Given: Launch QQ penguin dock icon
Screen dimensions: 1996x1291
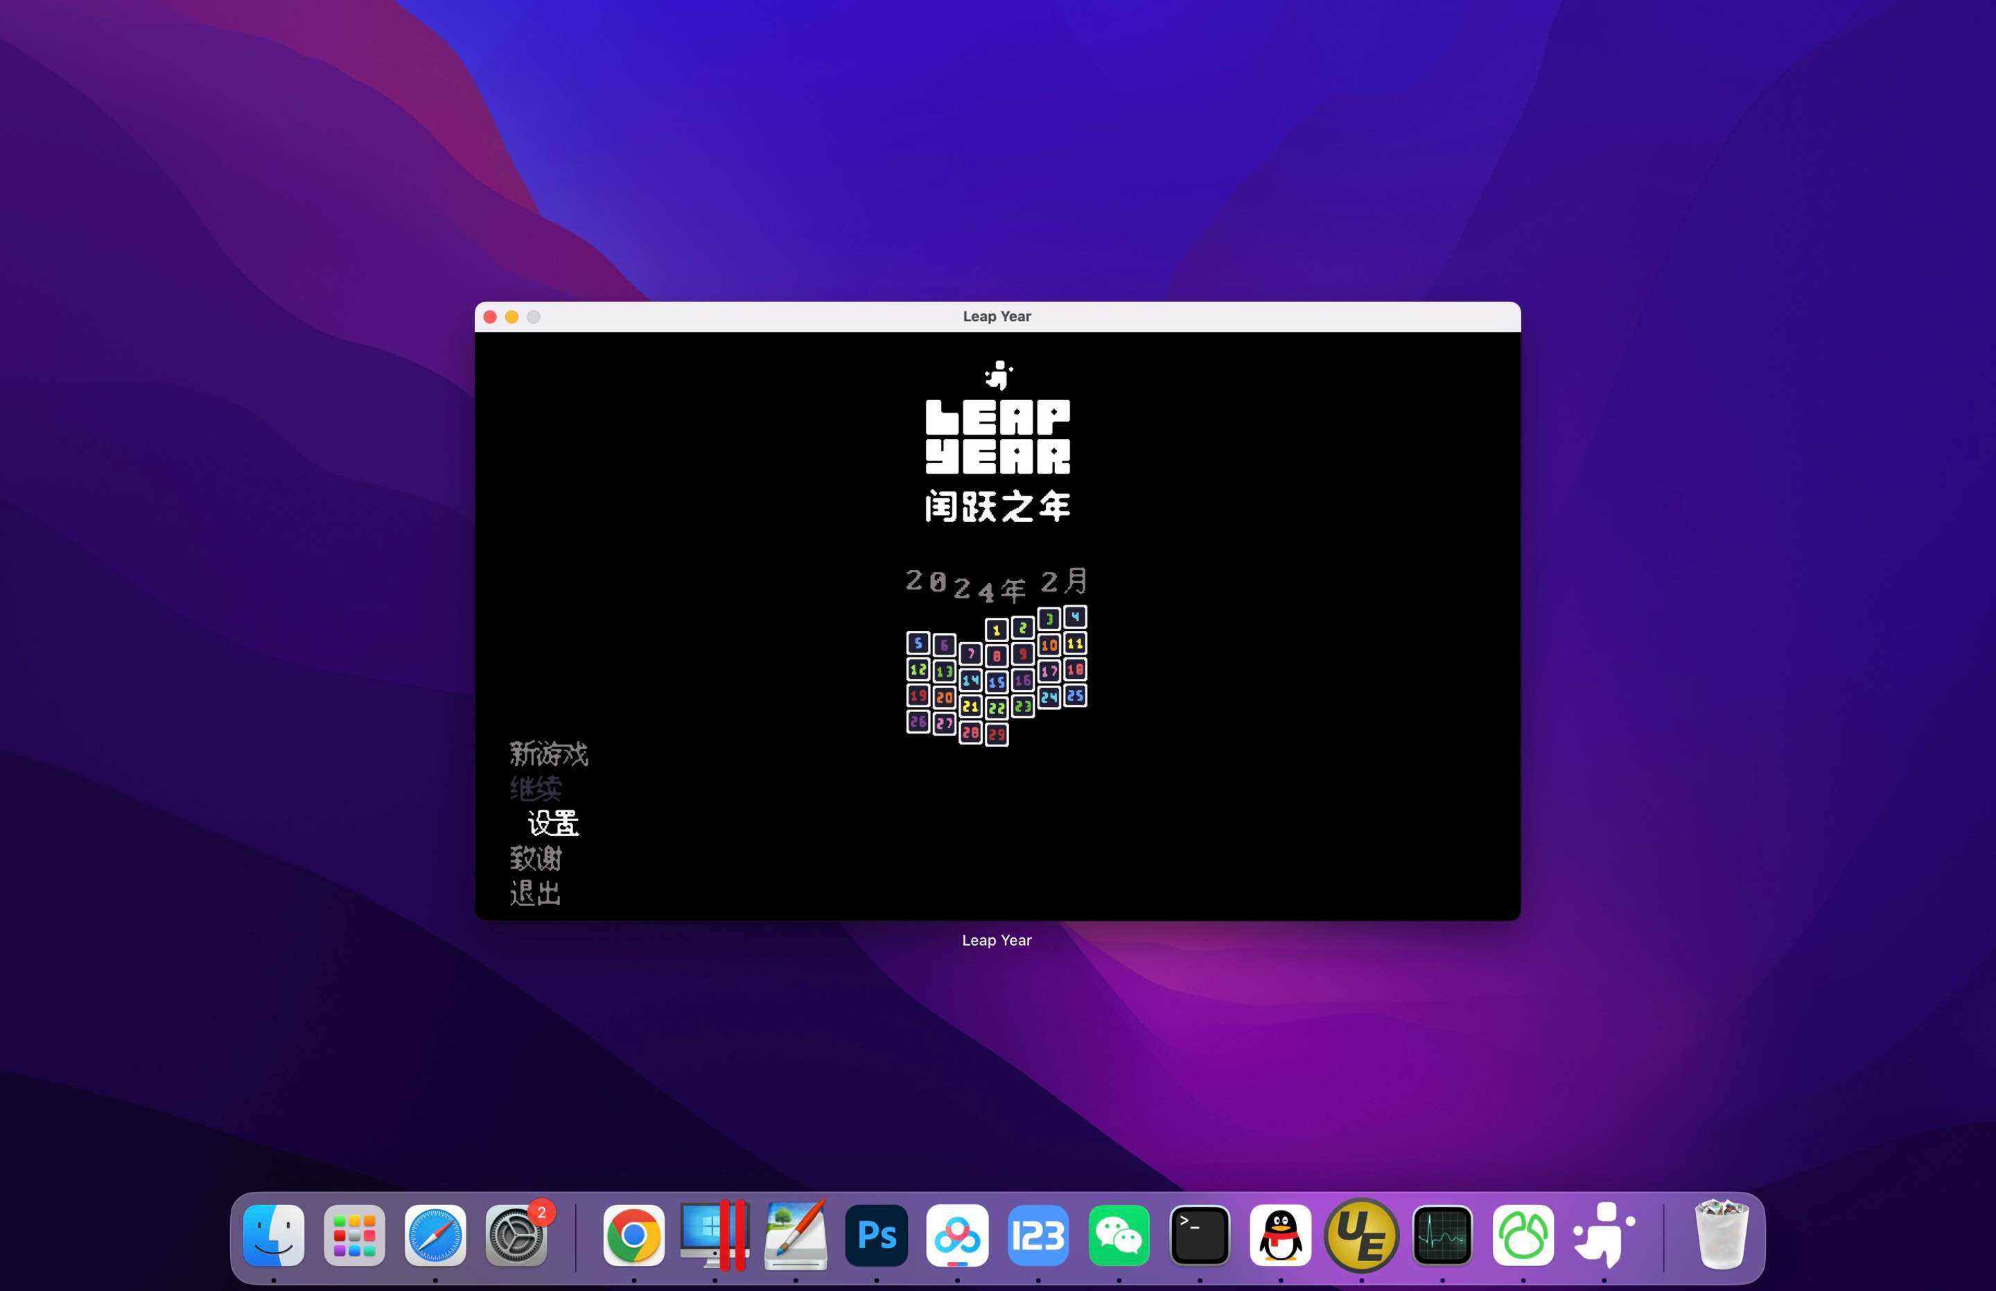Looking at the screenshot, I should click(1280, 1236).
